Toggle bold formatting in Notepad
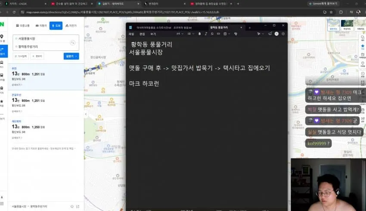The width and height of the screenshot is (366, 211). (199, 34)
